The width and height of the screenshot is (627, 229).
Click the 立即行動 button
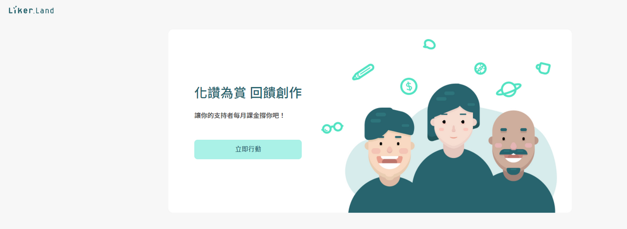[x=248, y=149]
